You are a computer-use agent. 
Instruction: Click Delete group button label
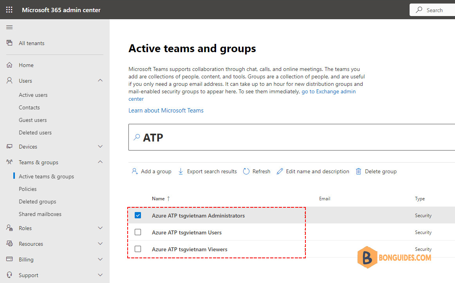coord(381,171)
